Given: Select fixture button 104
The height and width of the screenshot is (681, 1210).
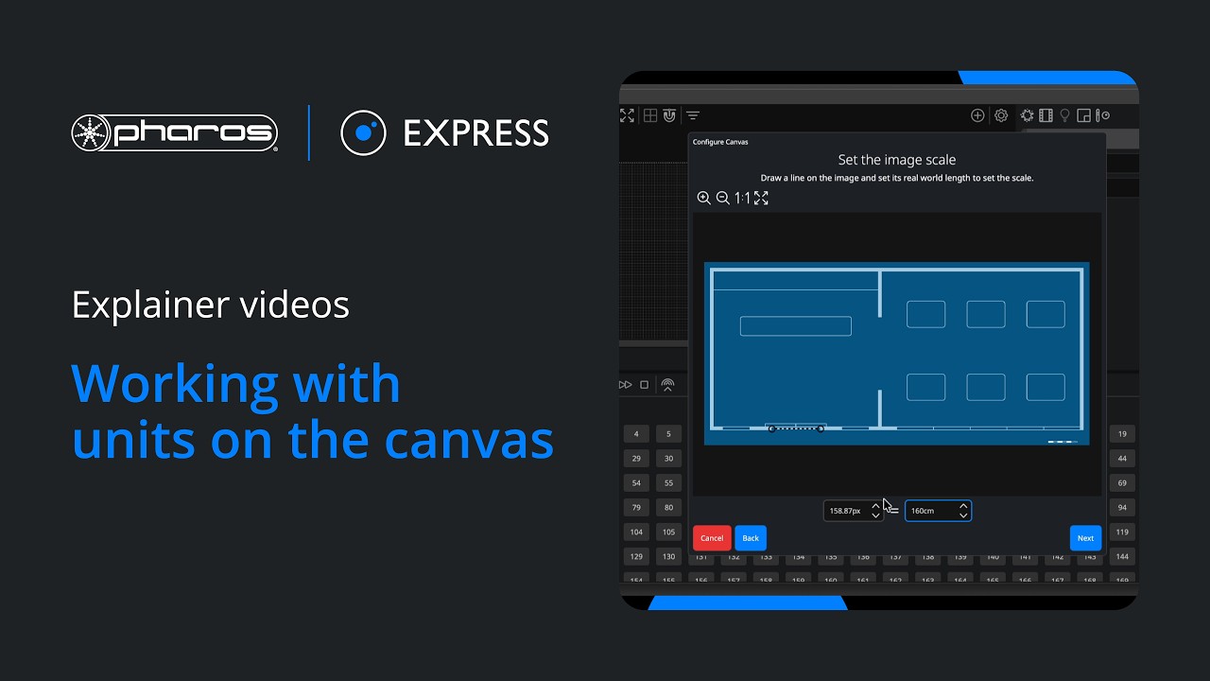Looking at the screenshot, I should pyautogui.click(x=636, y=533).
